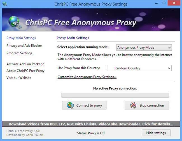The height and width of the screenshot is (141, 182).
Task: Close the ChrisPC Proxy Settings window
Action: click(x=174, y=3)
